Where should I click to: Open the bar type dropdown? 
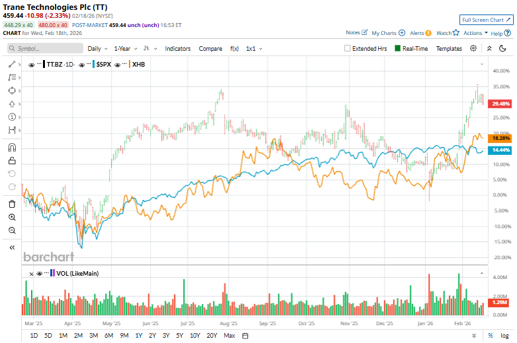(150, 49)
